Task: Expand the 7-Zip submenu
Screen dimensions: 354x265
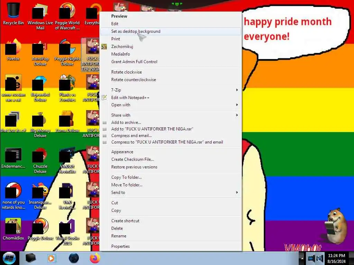Action: [x=170, y=90]
